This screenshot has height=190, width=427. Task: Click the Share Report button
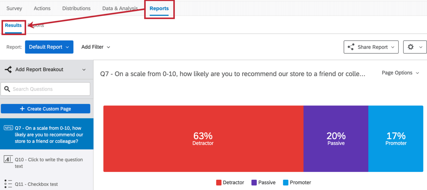click(x=371, y=47)
